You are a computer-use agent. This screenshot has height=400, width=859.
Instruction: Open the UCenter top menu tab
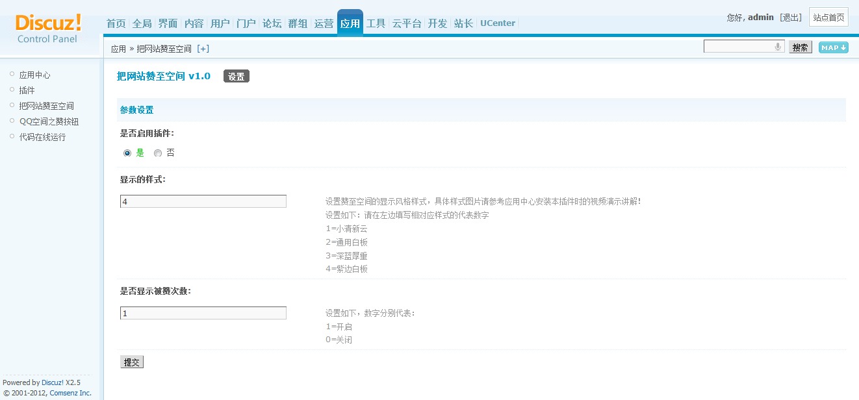[498, 23]
